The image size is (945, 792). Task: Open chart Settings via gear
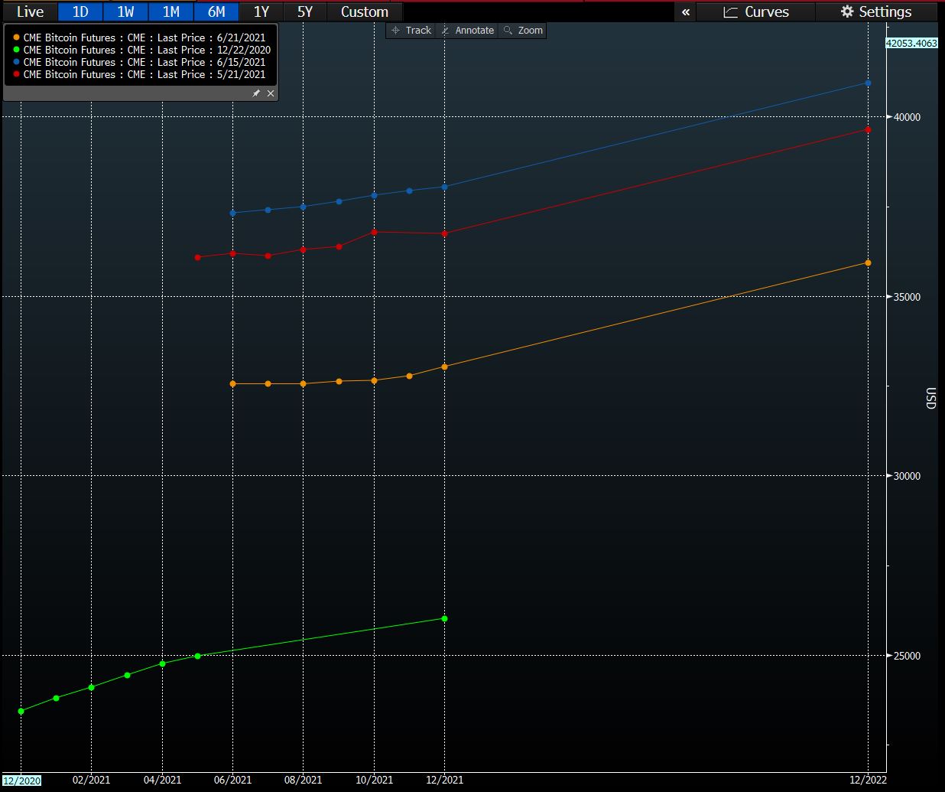(875, 12)
